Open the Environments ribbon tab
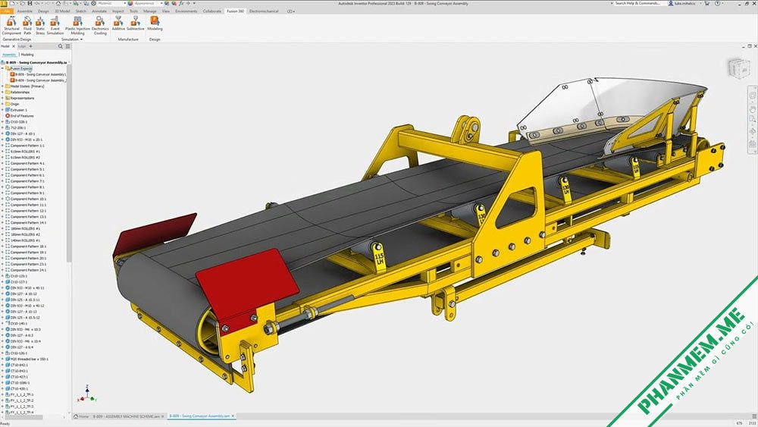758x427 pixels. pyautogui.click(x=186, y=11)
